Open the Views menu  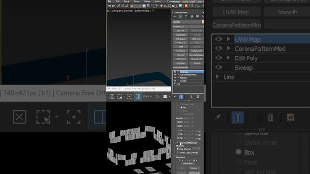(x=147, y=1)
